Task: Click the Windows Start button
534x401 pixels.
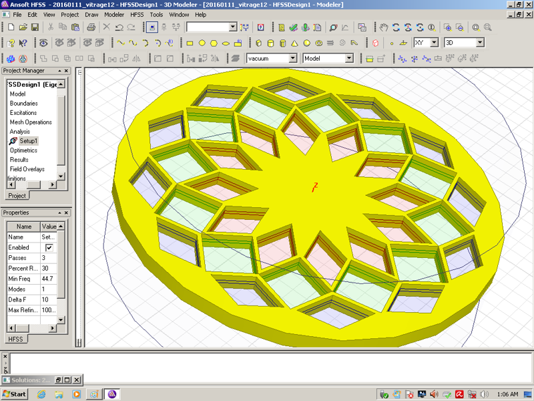Action: [14, 394]
